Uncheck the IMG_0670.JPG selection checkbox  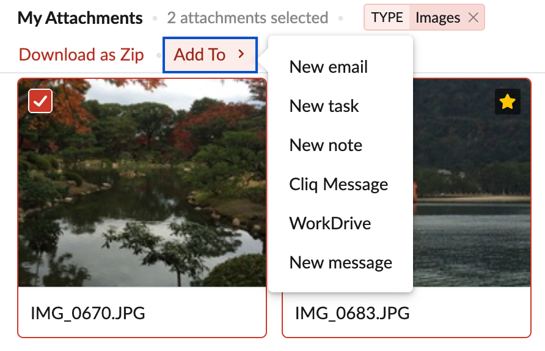[40, 102]
